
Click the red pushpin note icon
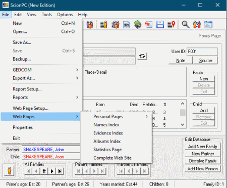pyautogui.click(x=149, y=25)
